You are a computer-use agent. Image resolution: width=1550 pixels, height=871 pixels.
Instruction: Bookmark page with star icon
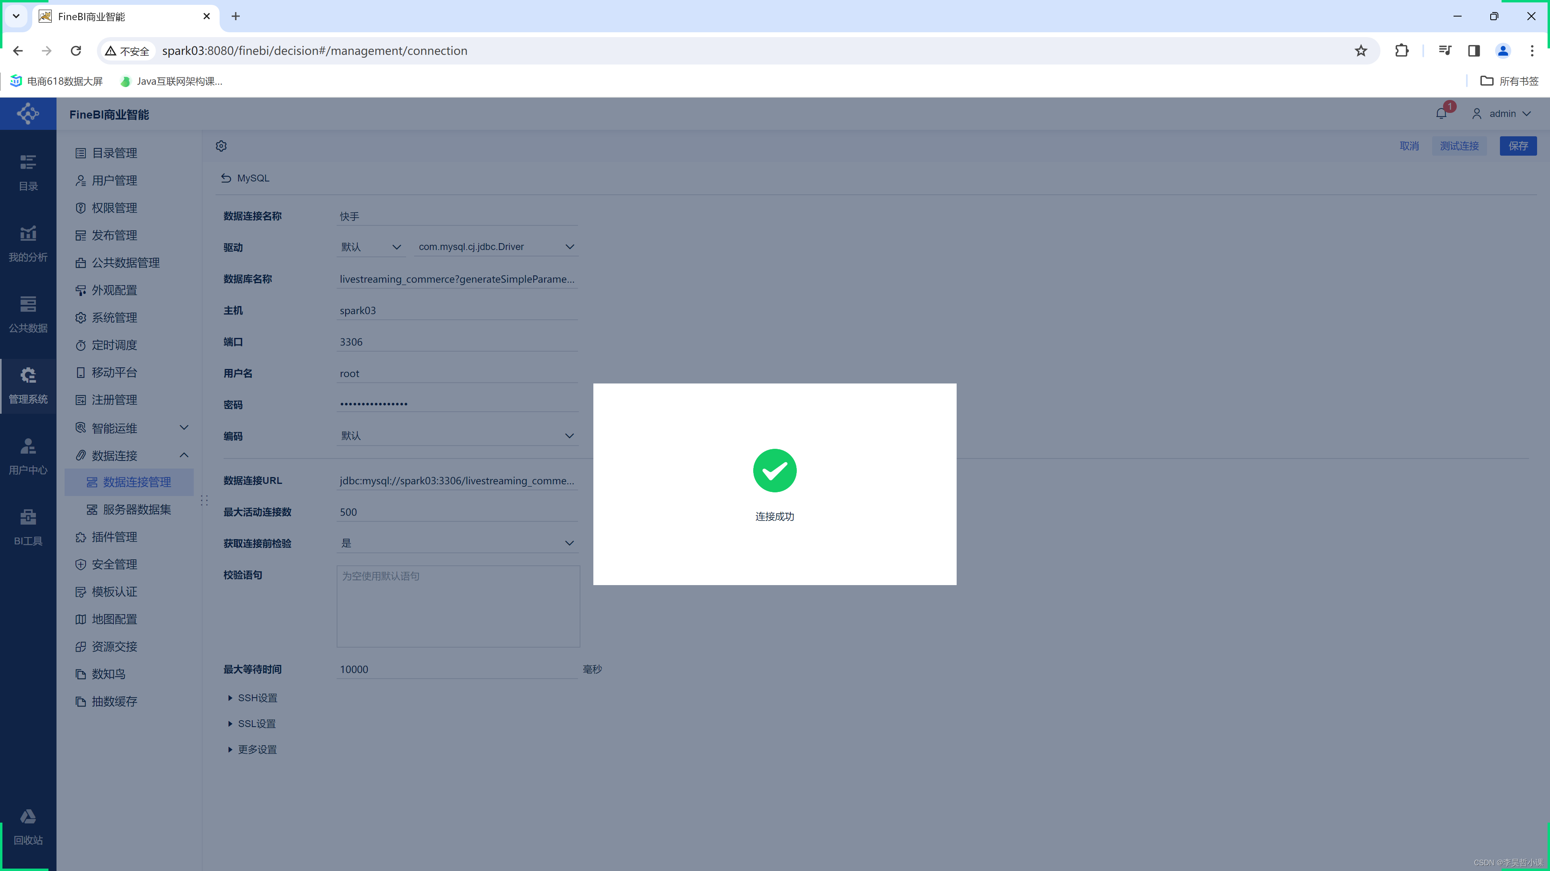pyautogui.click(x=1361, y=50)
